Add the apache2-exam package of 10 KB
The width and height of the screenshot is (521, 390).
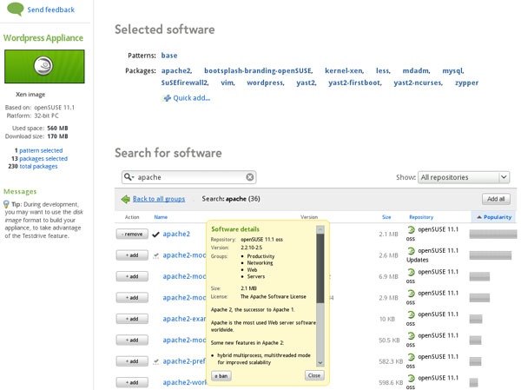pyautogui.click(x=132, y=319)
